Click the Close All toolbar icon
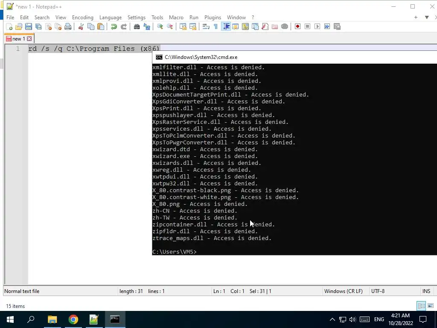Screen dimensions: 437x328 [58, 26]
